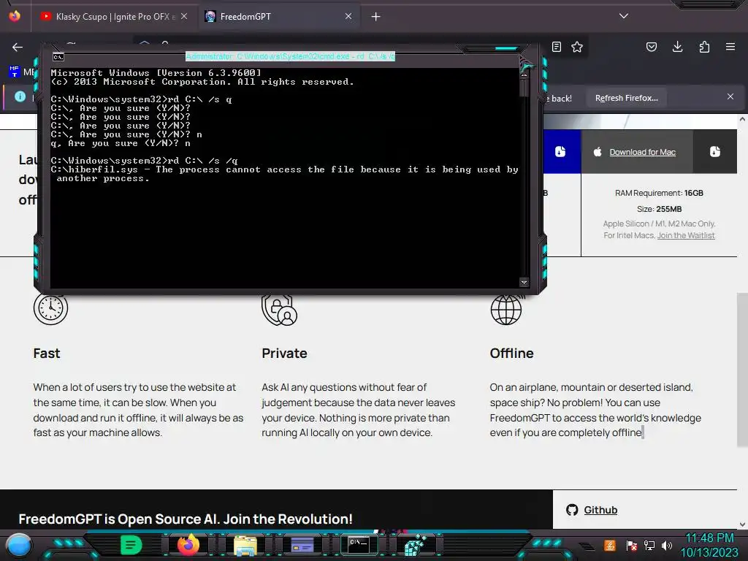Click the Fast clock icon
The width and height of the screenshot is (748, 561).
click(x=50, y=309)
